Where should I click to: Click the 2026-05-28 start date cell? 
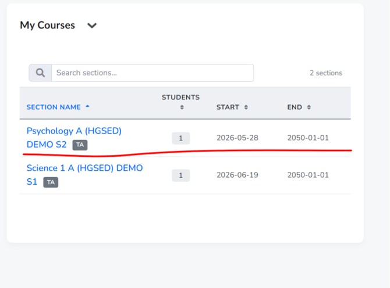237,138
